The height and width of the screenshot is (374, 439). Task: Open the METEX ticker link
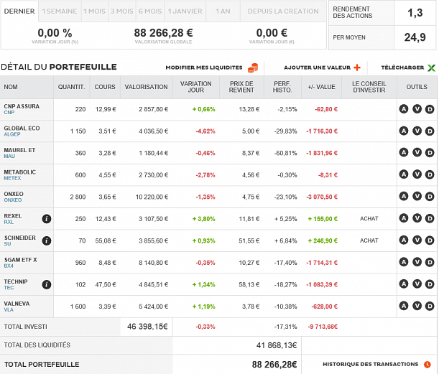(12, 178)
